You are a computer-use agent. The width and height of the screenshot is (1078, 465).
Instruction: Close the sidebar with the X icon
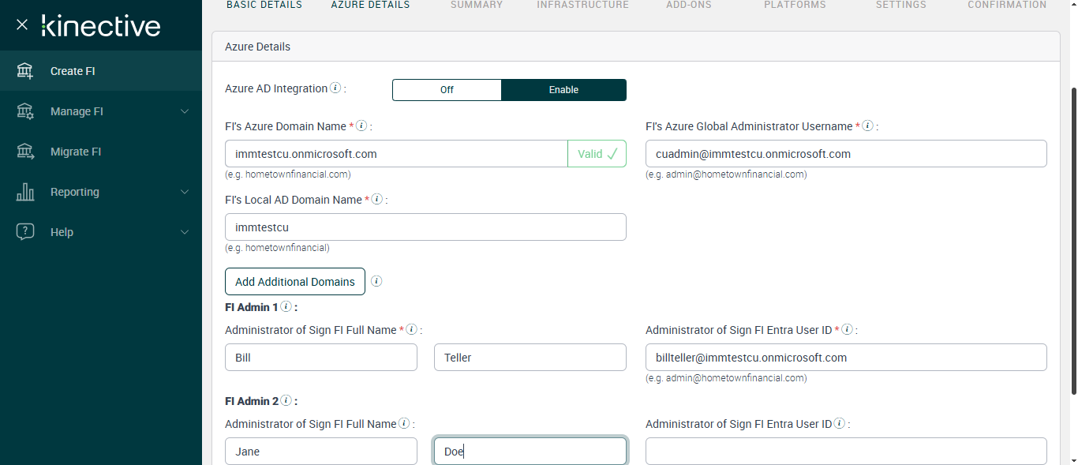pos(22,25)
